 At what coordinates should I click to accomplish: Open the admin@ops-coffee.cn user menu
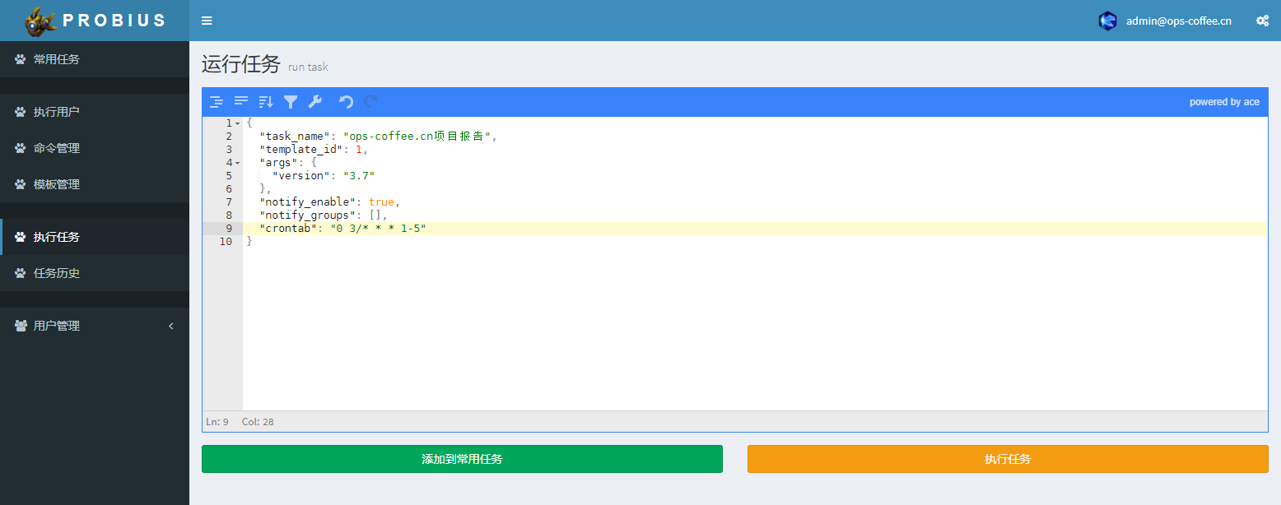coord(1166,21)
